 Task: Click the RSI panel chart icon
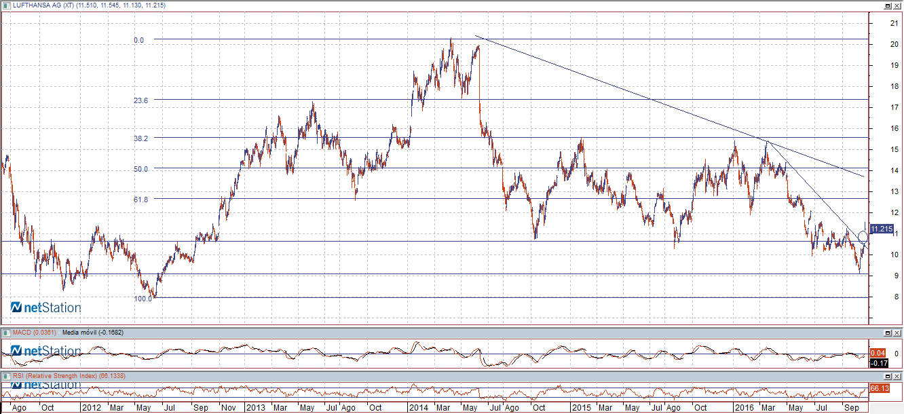pos(6,375)
